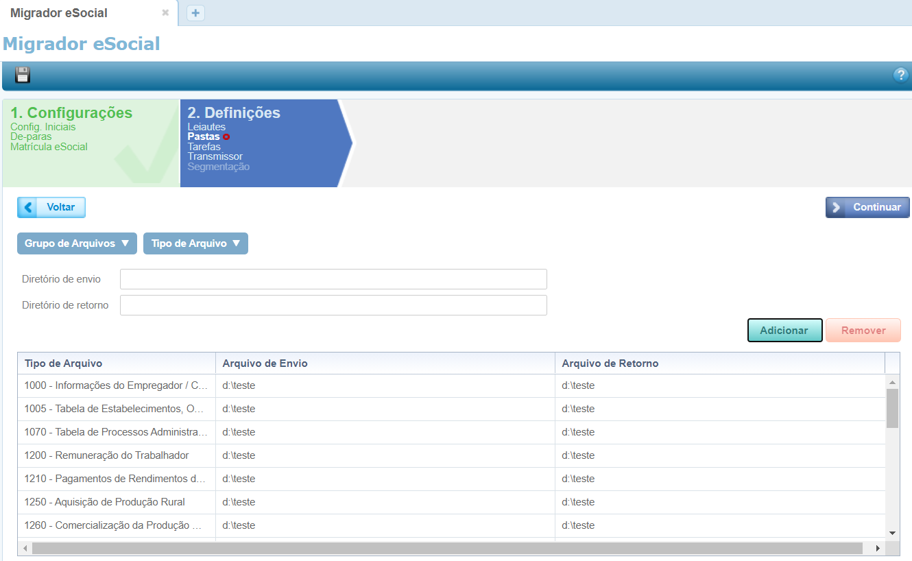This screenshot has height=561, width=912.
Task: Open the 1. Configurações wizard step
Action: click(x=71, y=113)
